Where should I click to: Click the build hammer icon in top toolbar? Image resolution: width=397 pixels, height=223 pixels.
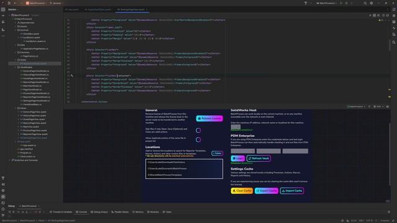pyautogui.click(x=306, y=3)
